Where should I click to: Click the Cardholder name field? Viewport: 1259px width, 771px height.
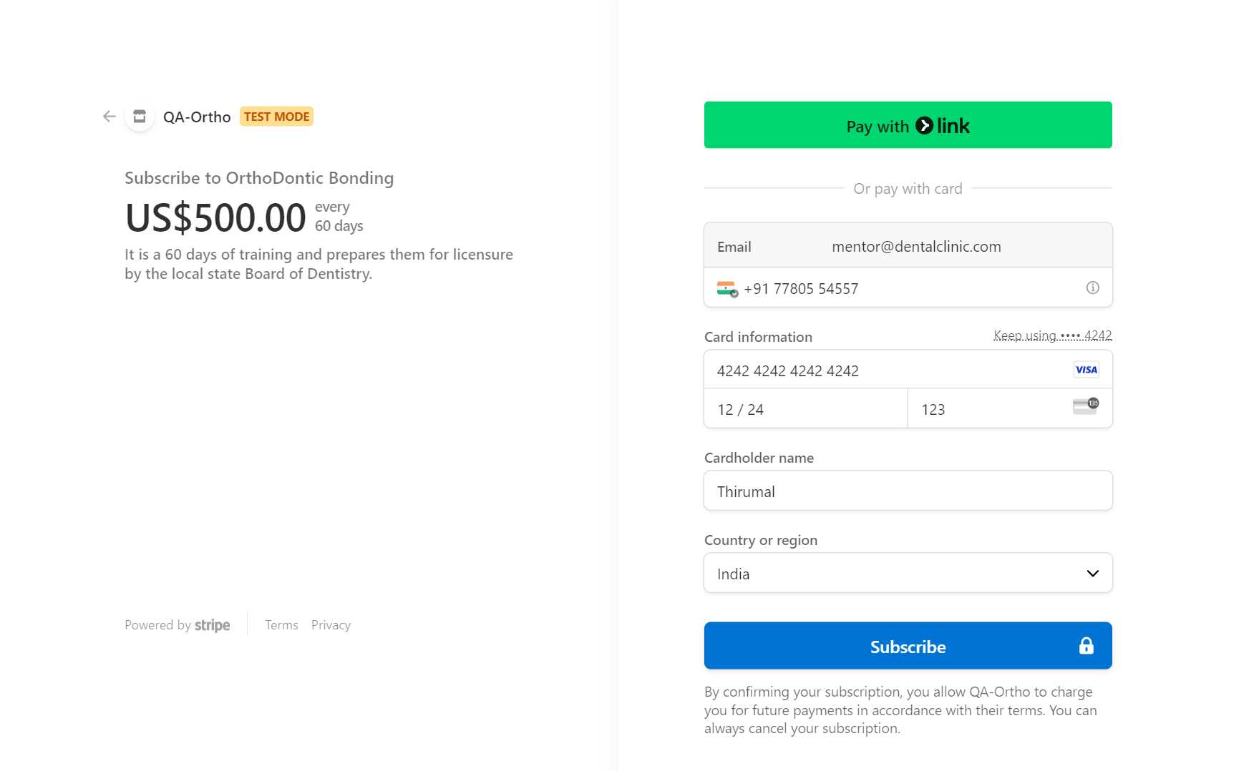908,491
